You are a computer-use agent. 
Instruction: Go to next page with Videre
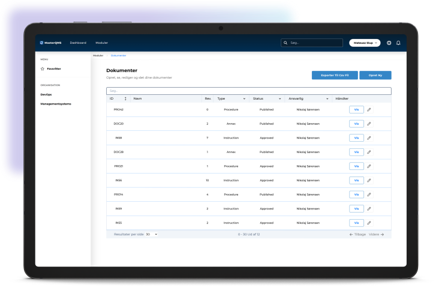pos(376,234)
